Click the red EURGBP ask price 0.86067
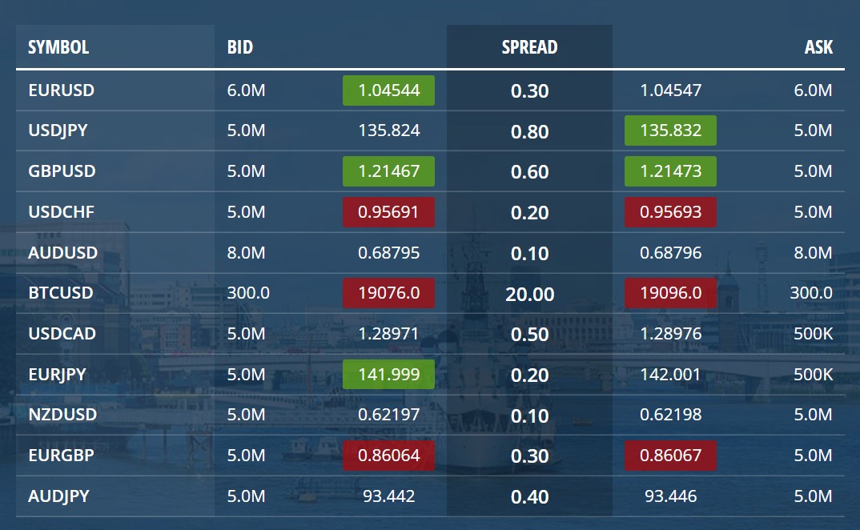Screen dimensions: 860x530 coord(670,456)
